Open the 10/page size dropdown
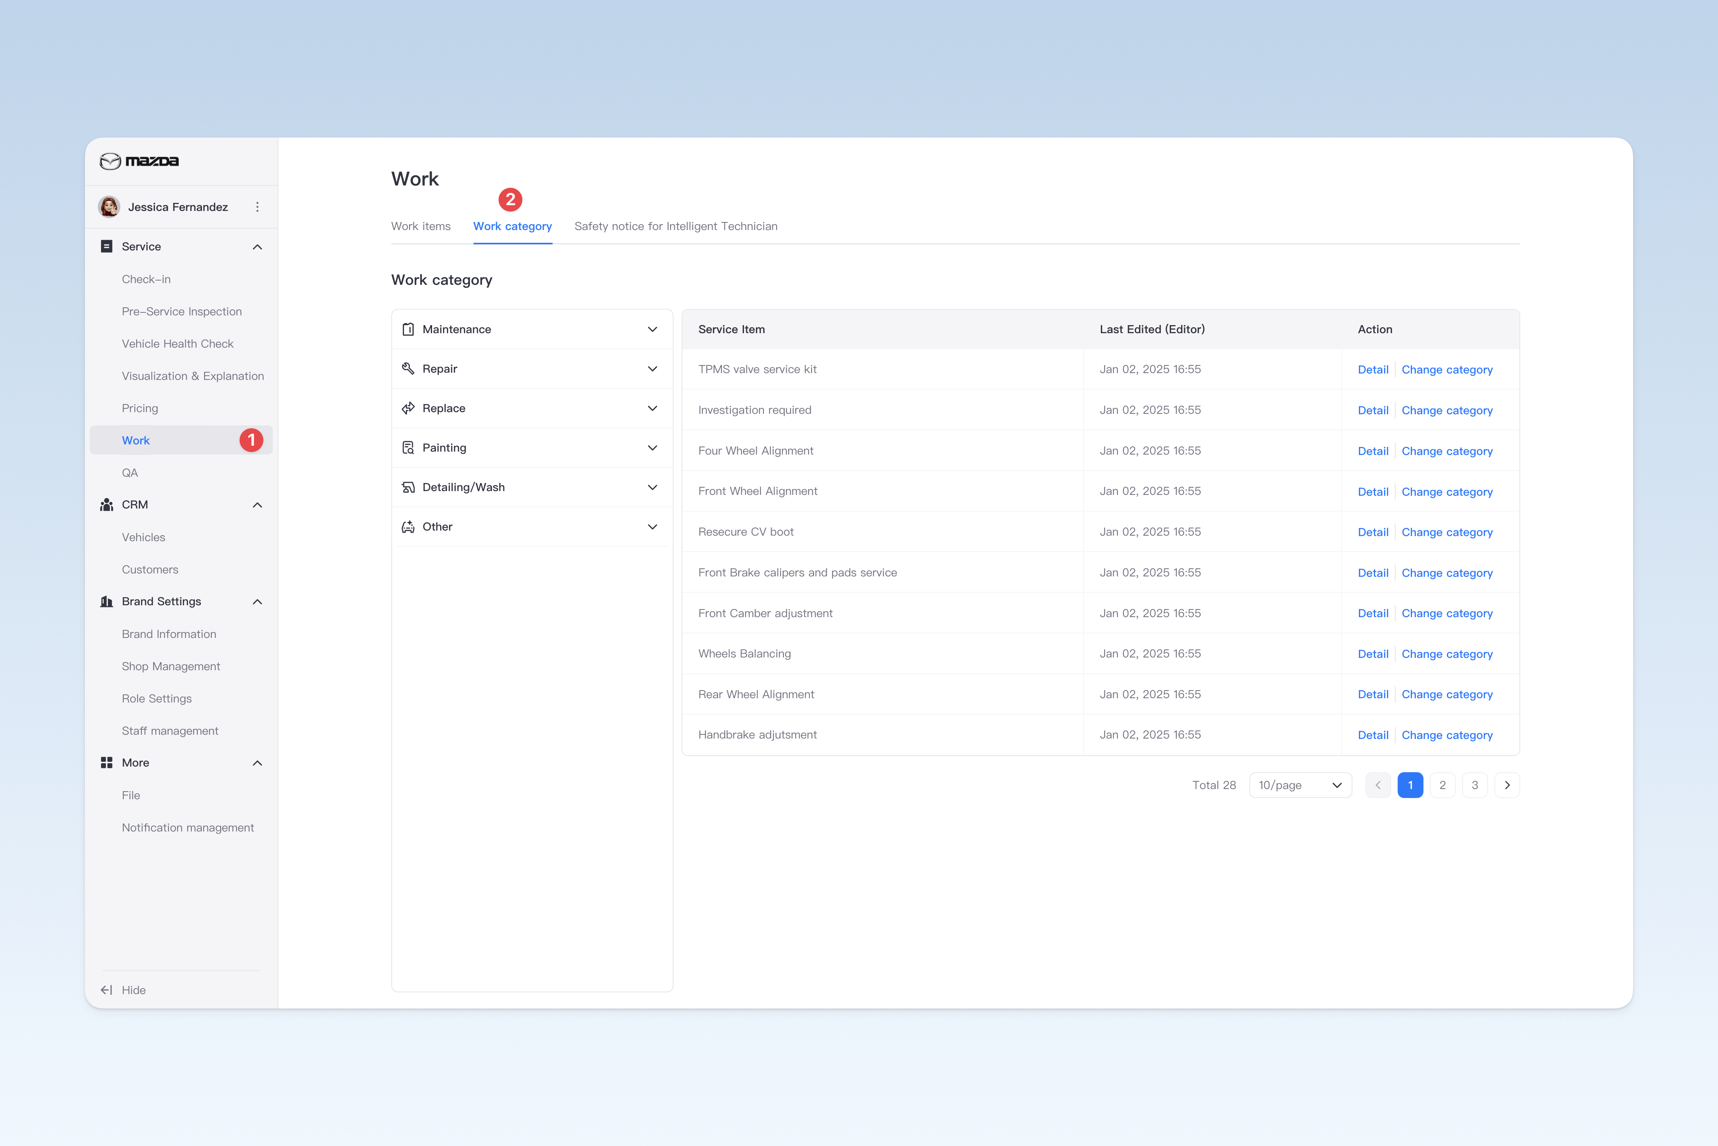1718x1146 pixels. (x=1300, y=785)
